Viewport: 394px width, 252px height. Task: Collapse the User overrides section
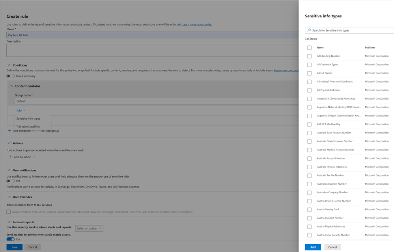9,197
